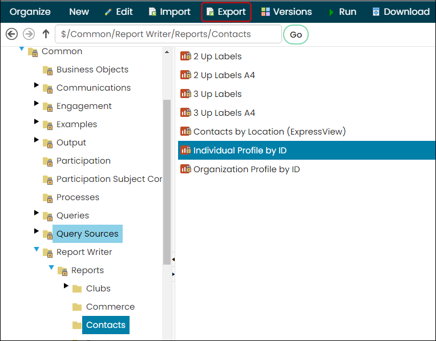Select the Processes folder
Viewport: 436px width, 341px height.
click(78, 197)
